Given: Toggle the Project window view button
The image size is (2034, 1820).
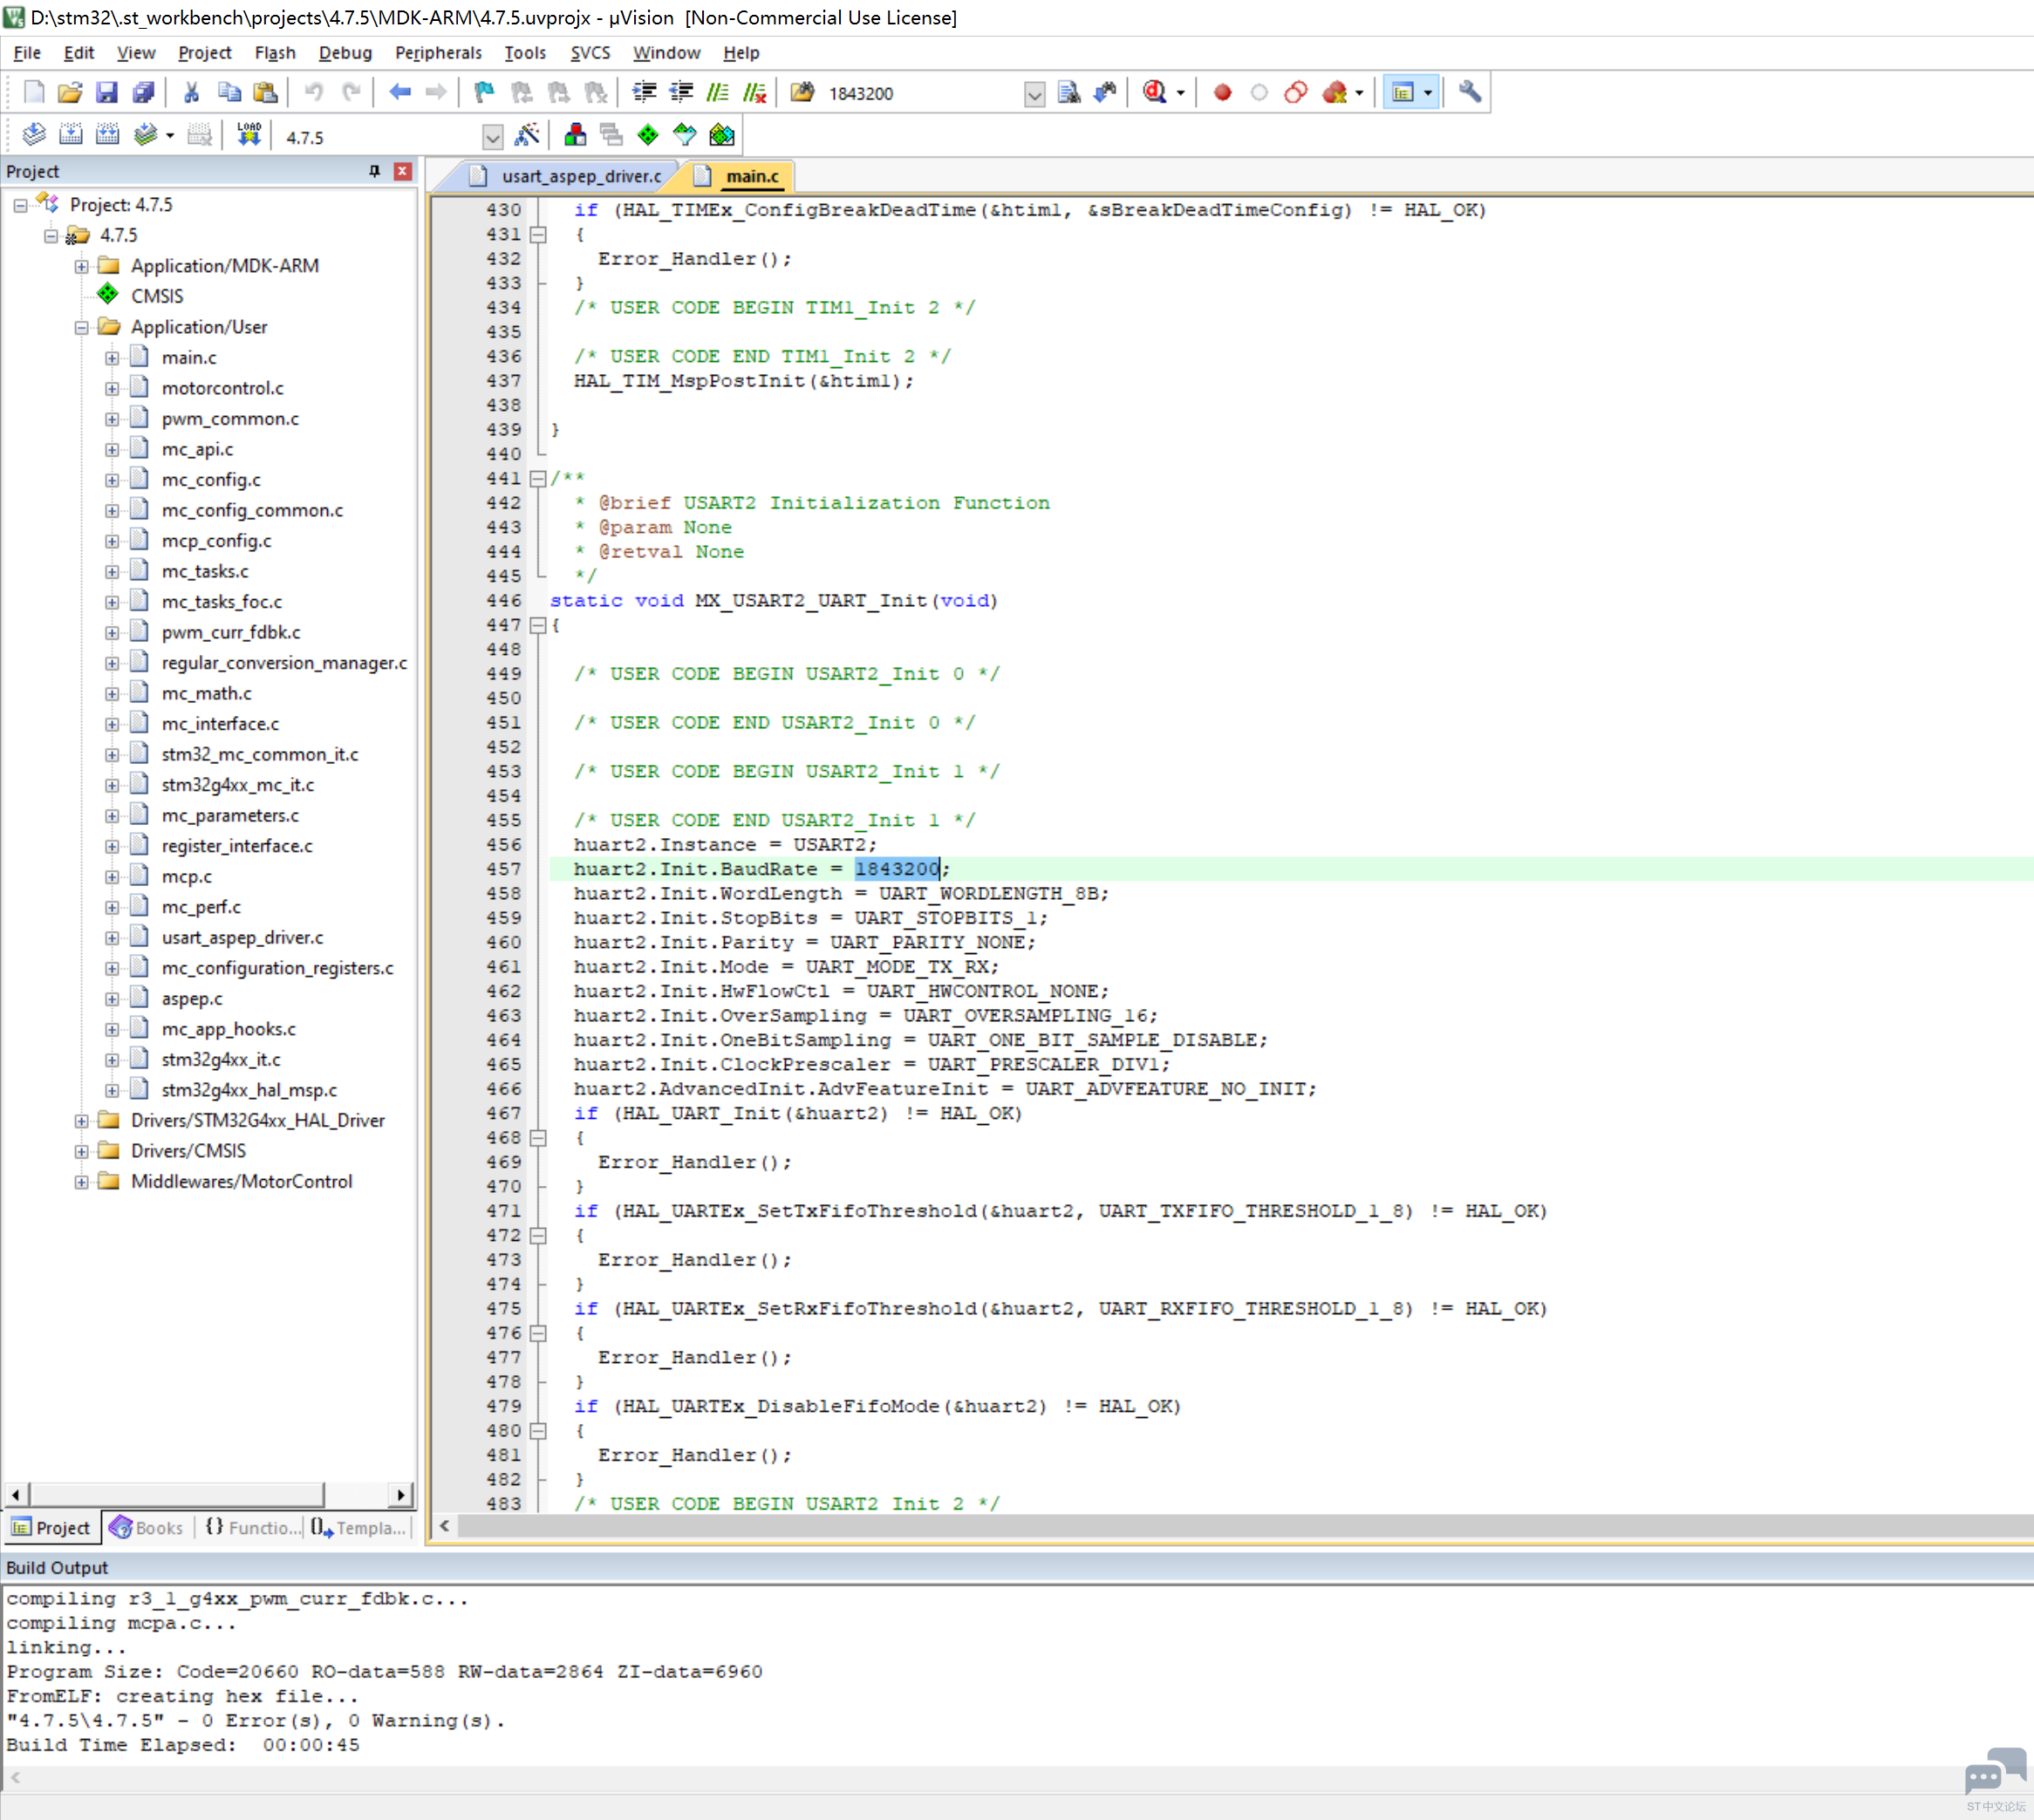Looking at the screenshot, I should pos(1402,93).
